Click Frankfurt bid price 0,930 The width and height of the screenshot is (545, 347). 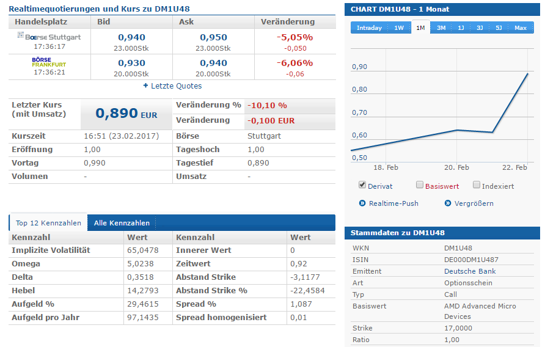(x=131, y=63)
